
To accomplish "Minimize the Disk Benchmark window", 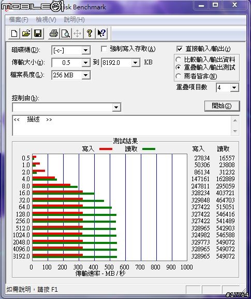I will (x=201, y=5).
